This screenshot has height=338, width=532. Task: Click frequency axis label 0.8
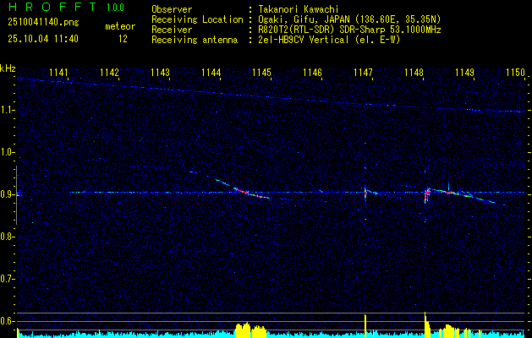[5, 237]
